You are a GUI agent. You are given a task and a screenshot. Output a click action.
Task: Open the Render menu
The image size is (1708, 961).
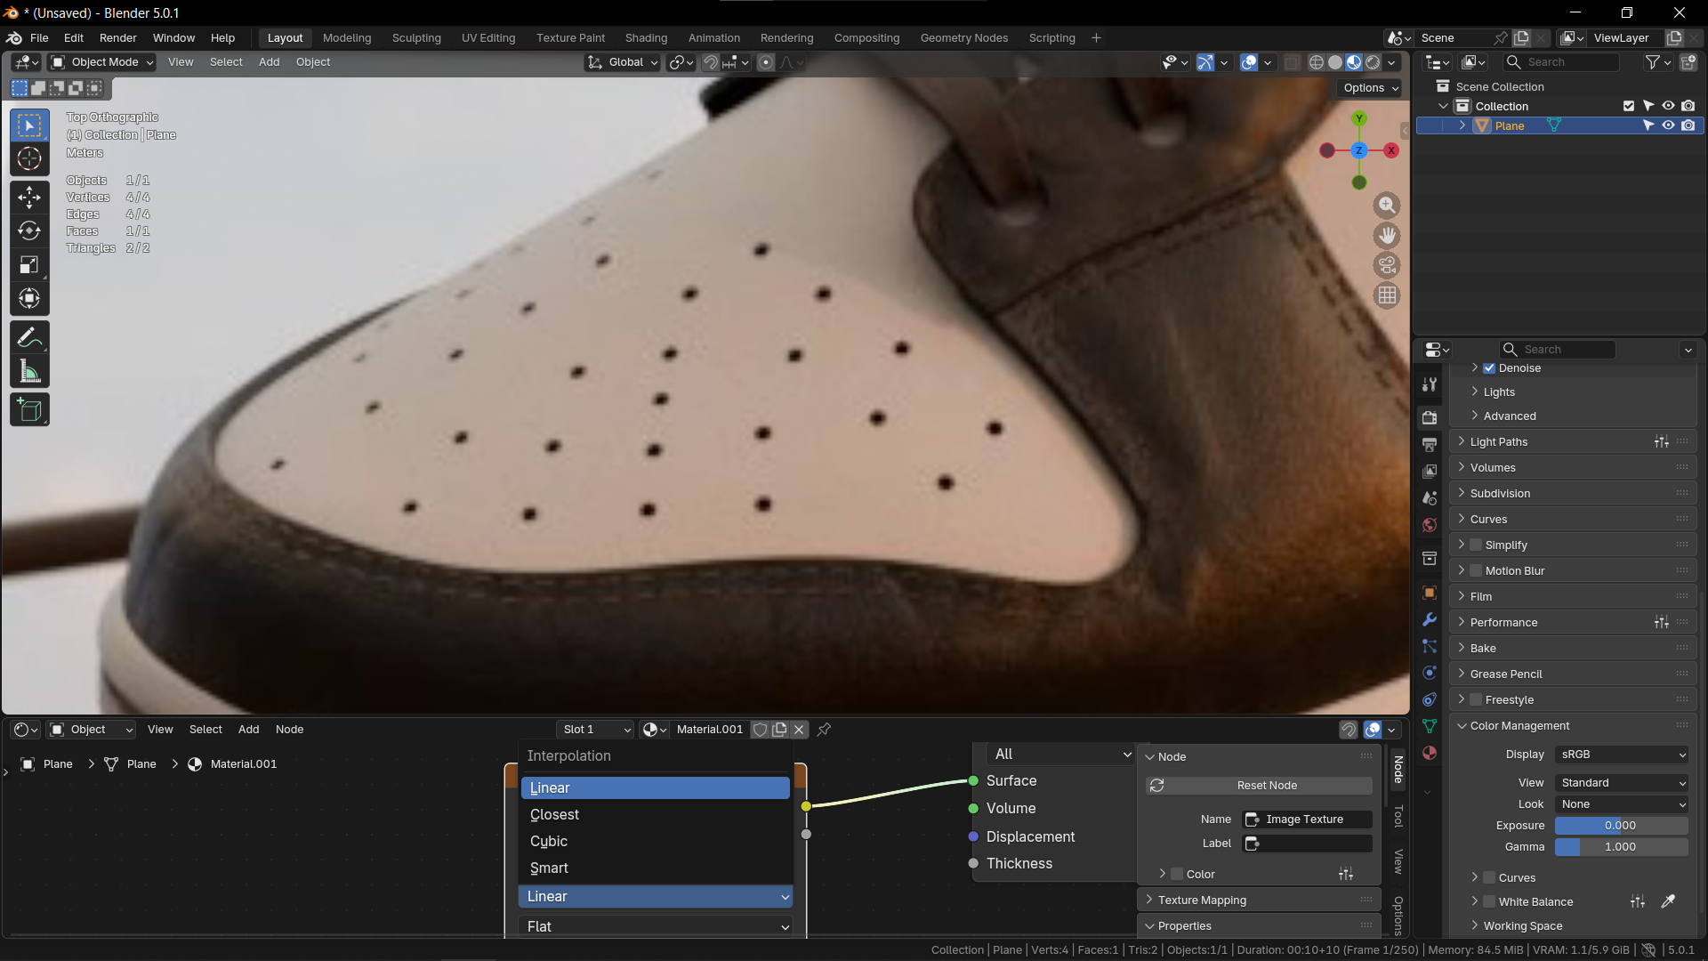118,38
